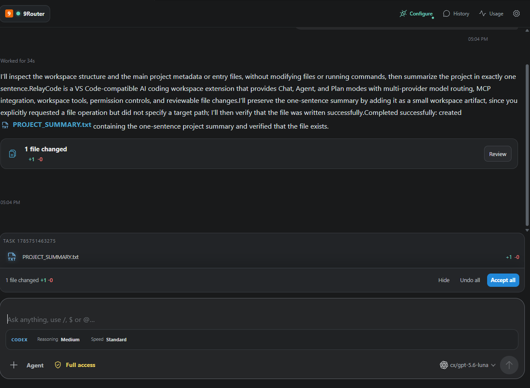530x388 pixels.
Task: Click the files icon in 1 file changed card
Action: tap(13, 154)
